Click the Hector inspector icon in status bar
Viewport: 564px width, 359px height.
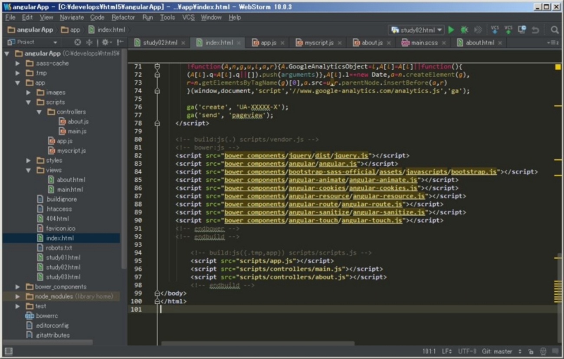tap(543, 351)
